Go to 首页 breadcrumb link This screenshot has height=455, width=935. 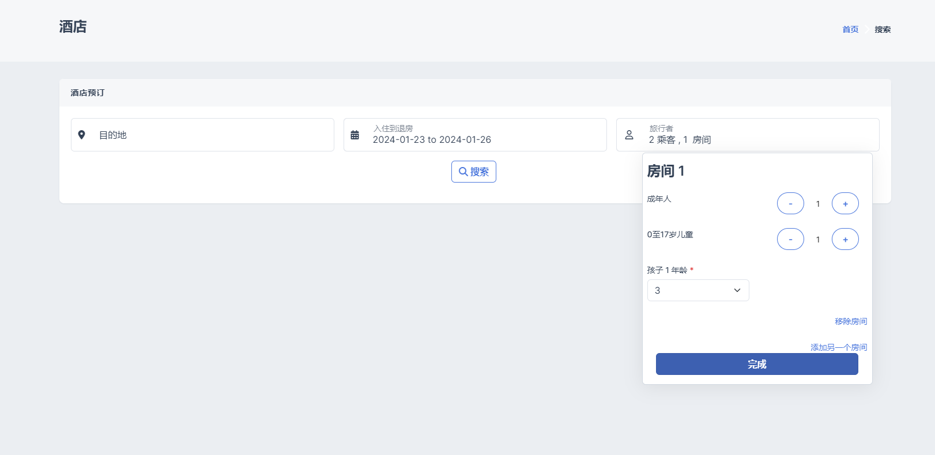[850, 29]
